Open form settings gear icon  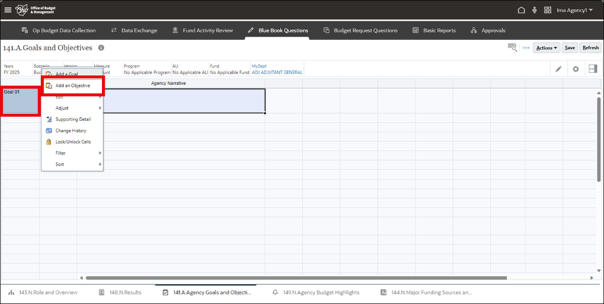[x=575, y=69]
